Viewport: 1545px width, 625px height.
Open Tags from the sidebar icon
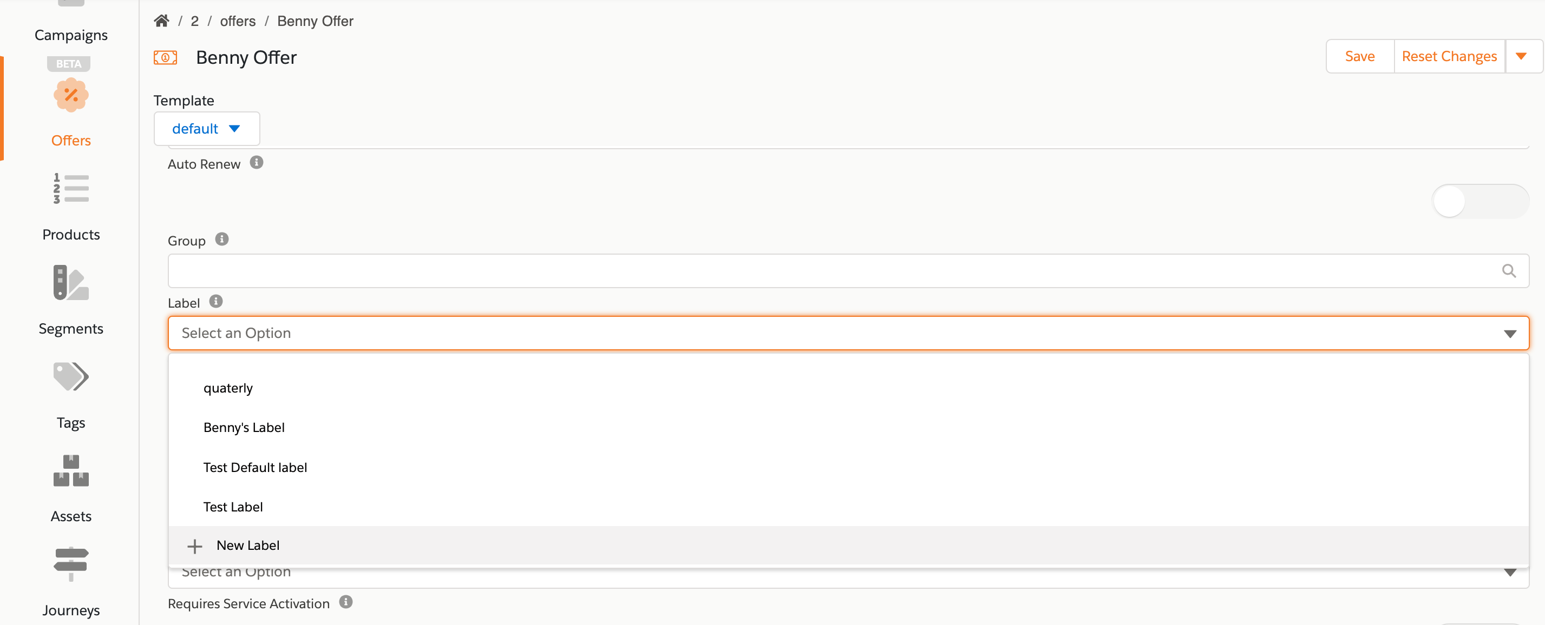click(71, 376)
